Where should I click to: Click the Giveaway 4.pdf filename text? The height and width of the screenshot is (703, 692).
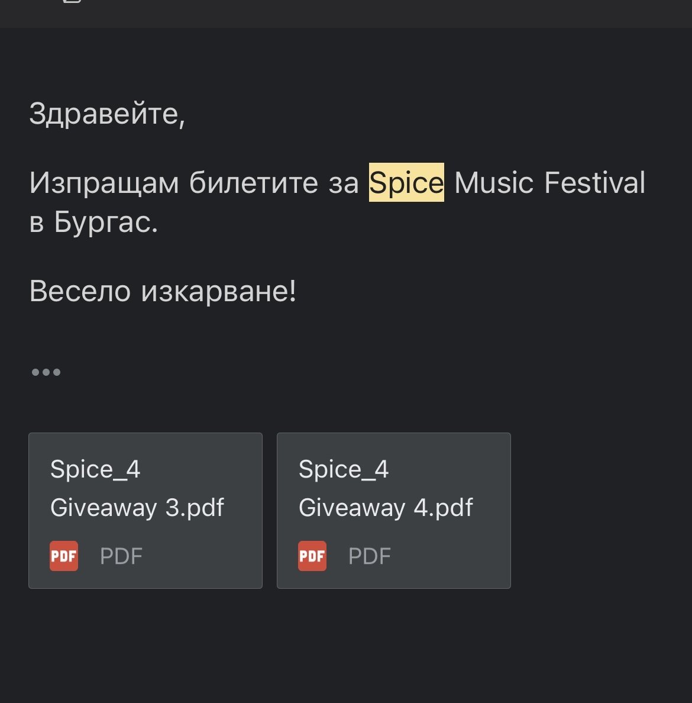coord(386,508)
